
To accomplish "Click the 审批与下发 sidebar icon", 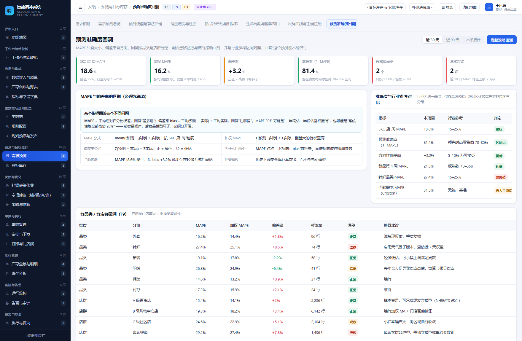I will tap(7, 235).
